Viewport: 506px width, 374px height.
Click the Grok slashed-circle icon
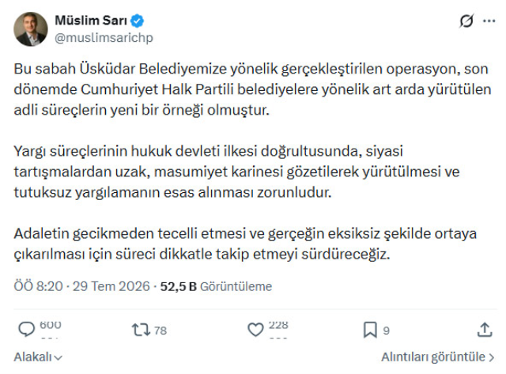[x=466, y=21]
